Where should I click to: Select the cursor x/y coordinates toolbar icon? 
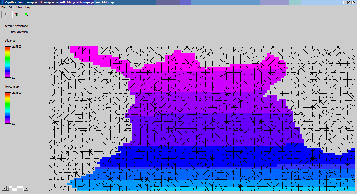[16, 14]
